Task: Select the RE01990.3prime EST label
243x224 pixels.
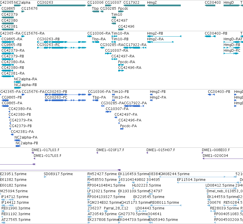Action: coord(16,208)
